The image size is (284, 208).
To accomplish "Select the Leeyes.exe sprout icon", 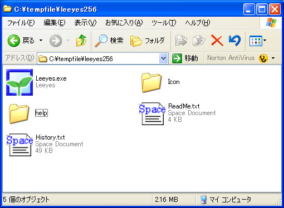I will tap(19, 82).
